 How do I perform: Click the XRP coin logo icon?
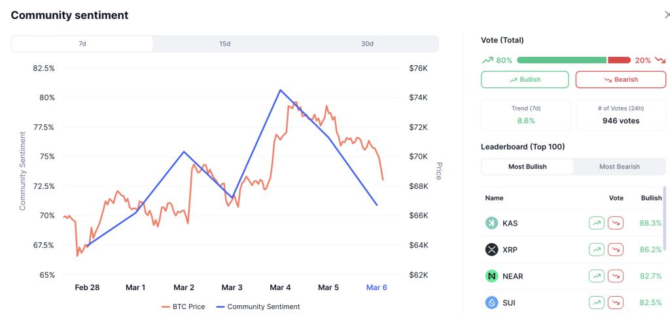492,249
